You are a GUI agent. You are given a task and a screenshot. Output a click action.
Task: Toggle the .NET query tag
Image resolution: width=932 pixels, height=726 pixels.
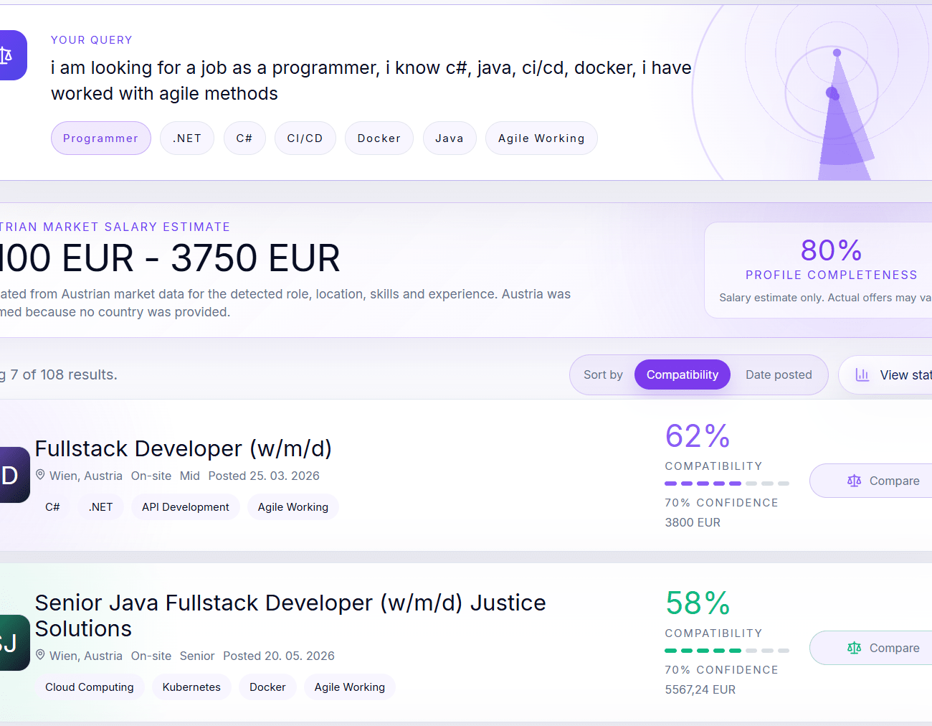(187, 138)
